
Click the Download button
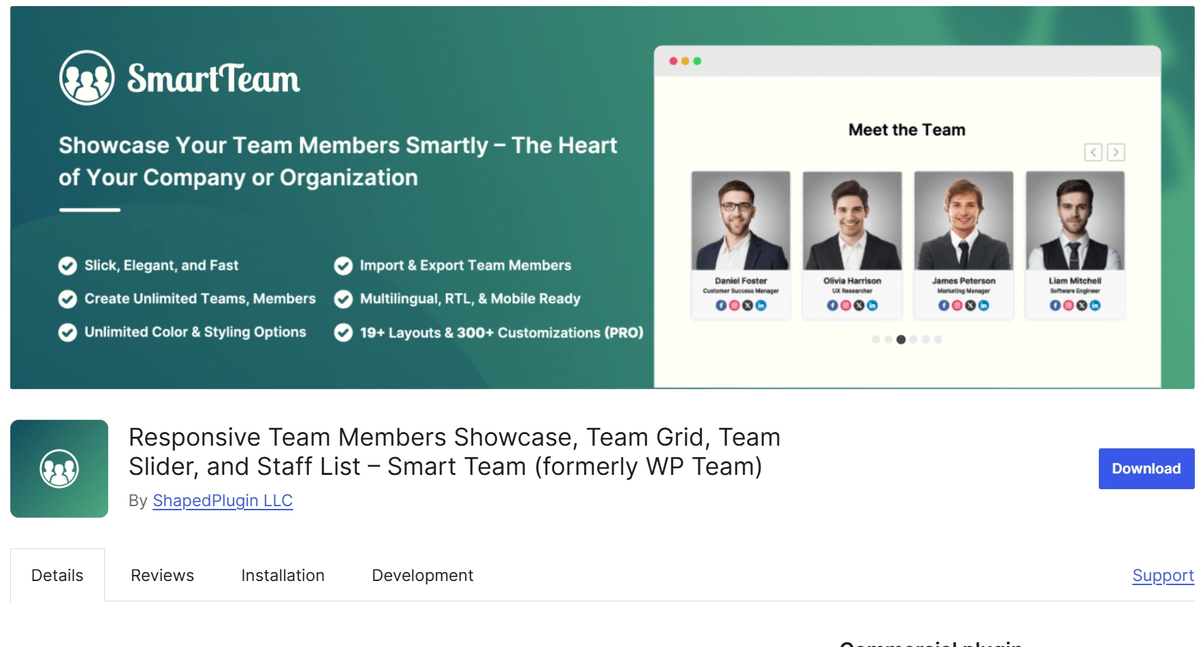tap(1146, 469)
